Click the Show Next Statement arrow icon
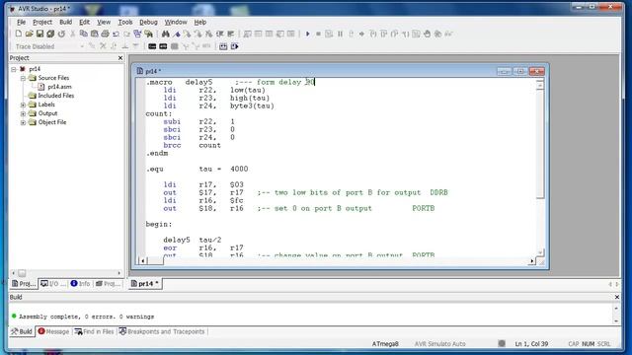This screenshot has width=632, height=355. pyautogui.click(x=361, y=35)
